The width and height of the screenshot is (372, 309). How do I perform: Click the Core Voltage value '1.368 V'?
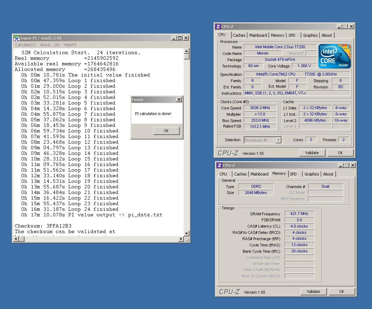[304, 66]
